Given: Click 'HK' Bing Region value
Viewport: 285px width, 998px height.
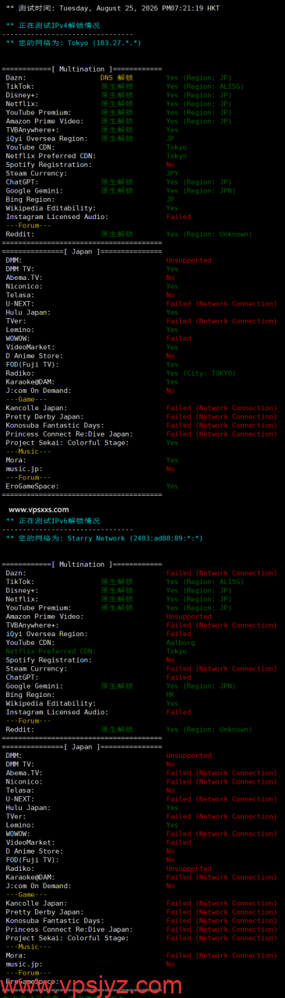Looking at the screenshot, I should [x=171, y=695].
